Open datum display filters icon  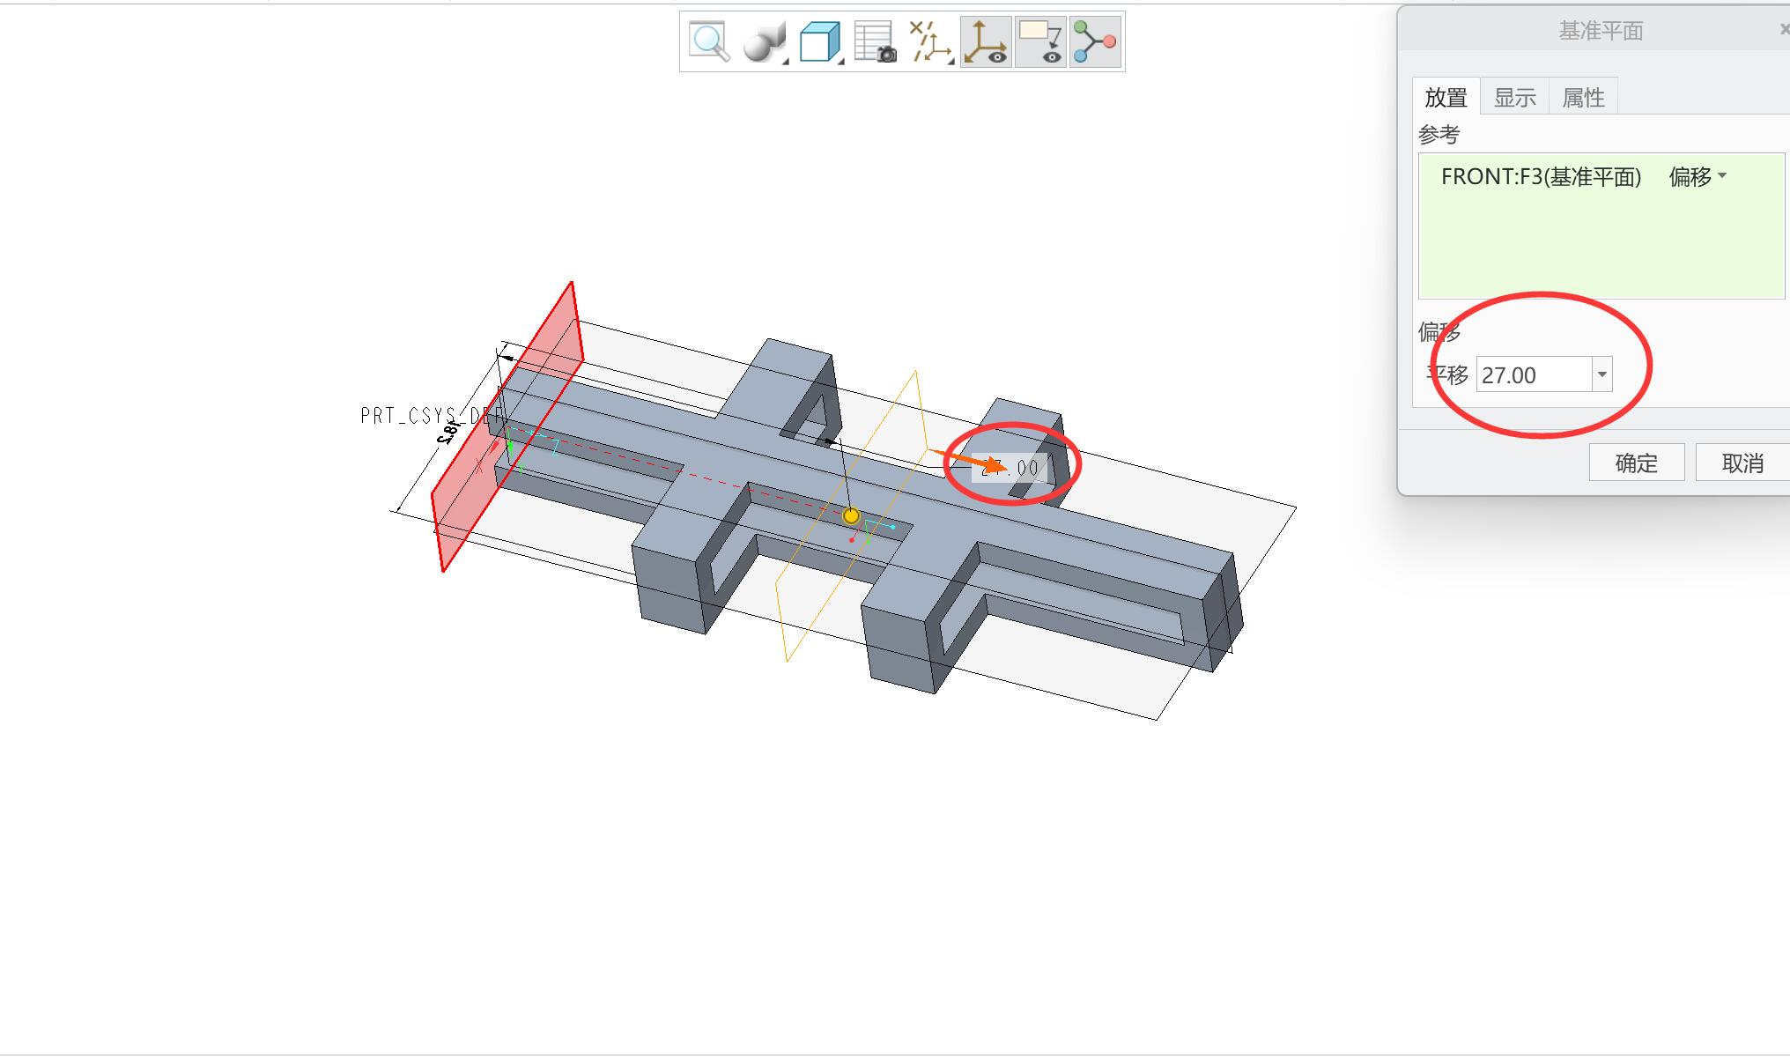click(x=930, y=41)
